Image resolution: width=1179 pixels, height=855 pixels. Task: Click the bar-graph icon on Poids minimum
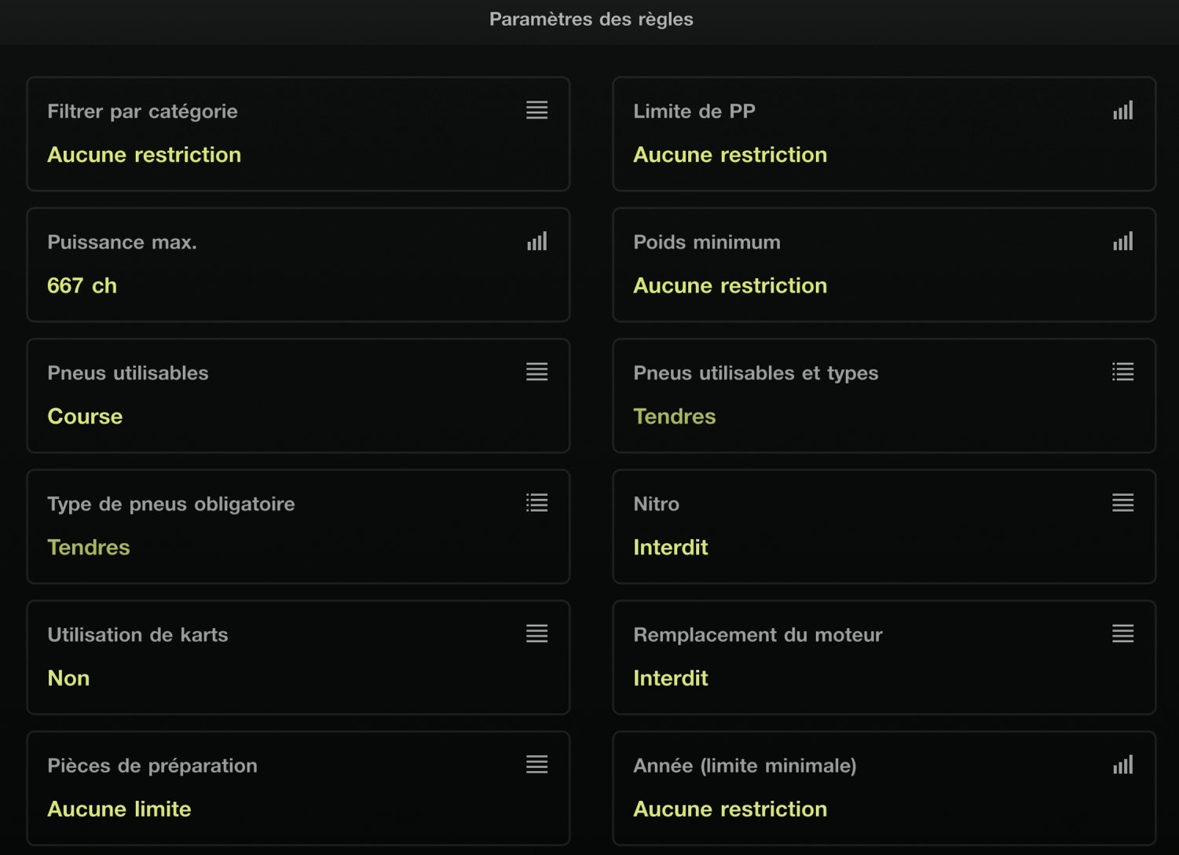coord(1123,241)
